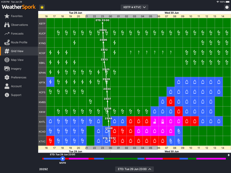Click the red KMBS cell at hour 07
This screenshot has height=173, width=231.
[x=171, y=102]
